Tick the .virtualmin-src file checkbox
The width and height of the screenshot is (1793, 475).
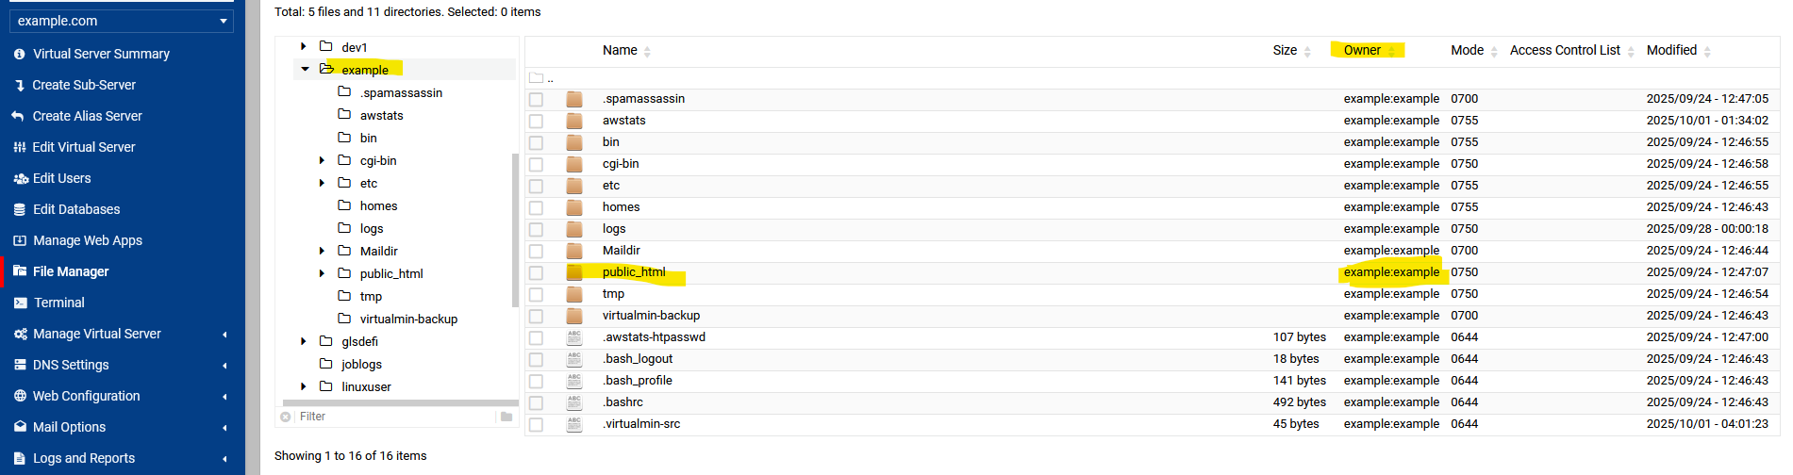coord(536,424)
